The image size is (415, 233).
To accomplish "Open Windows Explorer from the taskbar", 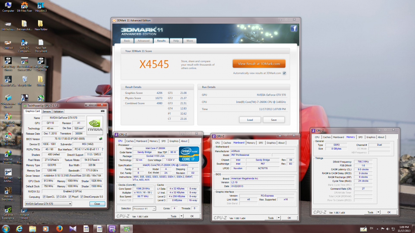I will point(33,228).
